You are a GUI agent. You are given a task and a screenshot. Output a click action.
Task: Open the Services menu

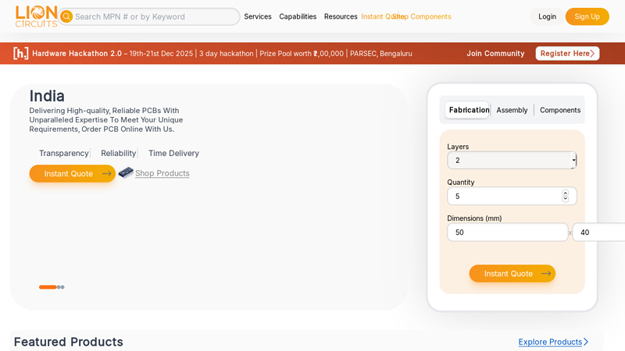click(258, 16)
